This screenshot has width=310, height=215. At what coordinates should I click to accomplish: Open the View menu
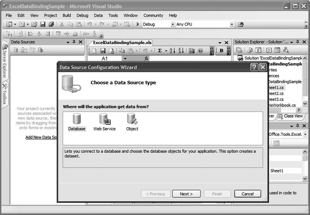pyautogui.click(x=34, y=15)
